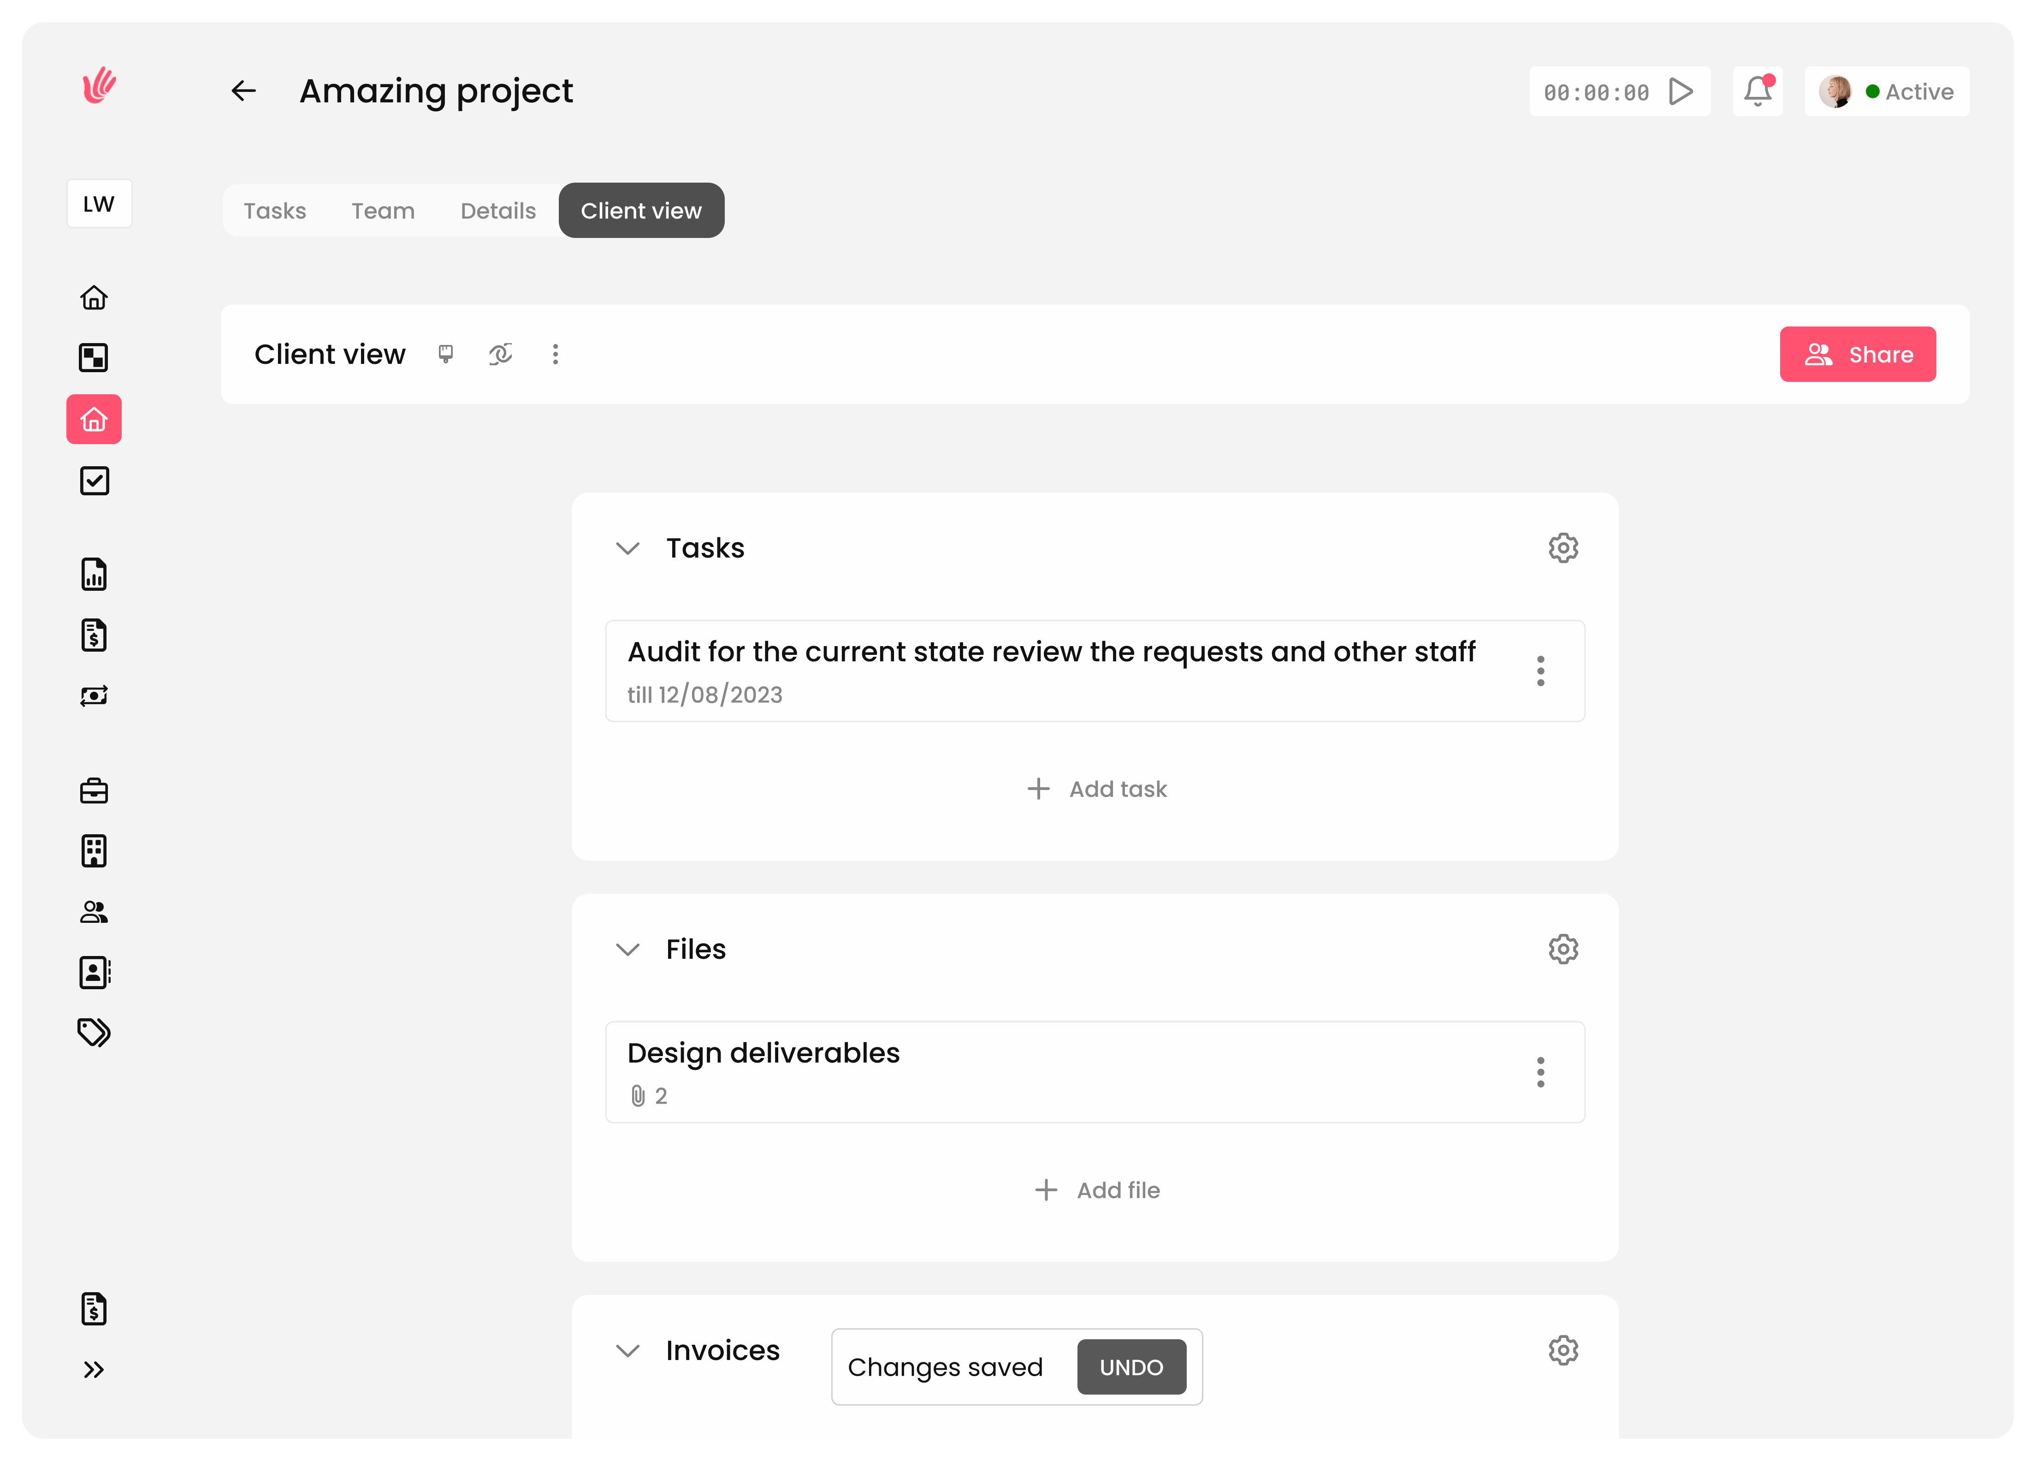This screenshot has height=1461, width=2036.
Task: Open Tasks section settings gear
Action: coord(1563,548)
